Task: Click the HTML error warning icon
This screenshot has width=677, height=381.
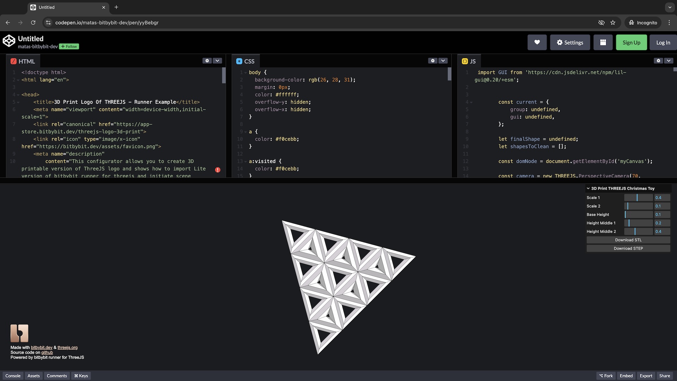Action: [x=218, y=170]
